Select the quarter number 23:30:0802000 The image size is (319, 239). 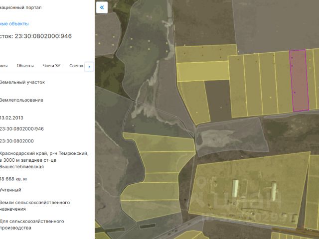tap(16, 141)
